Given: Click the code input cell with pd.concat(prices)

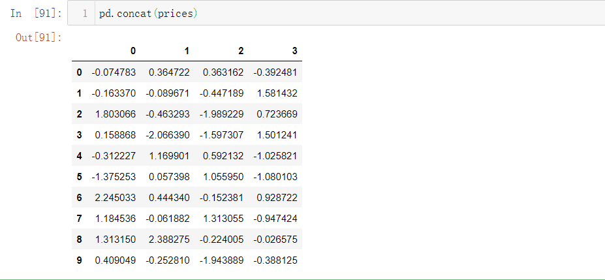Looking at the screenshot, I should [336, 14].
